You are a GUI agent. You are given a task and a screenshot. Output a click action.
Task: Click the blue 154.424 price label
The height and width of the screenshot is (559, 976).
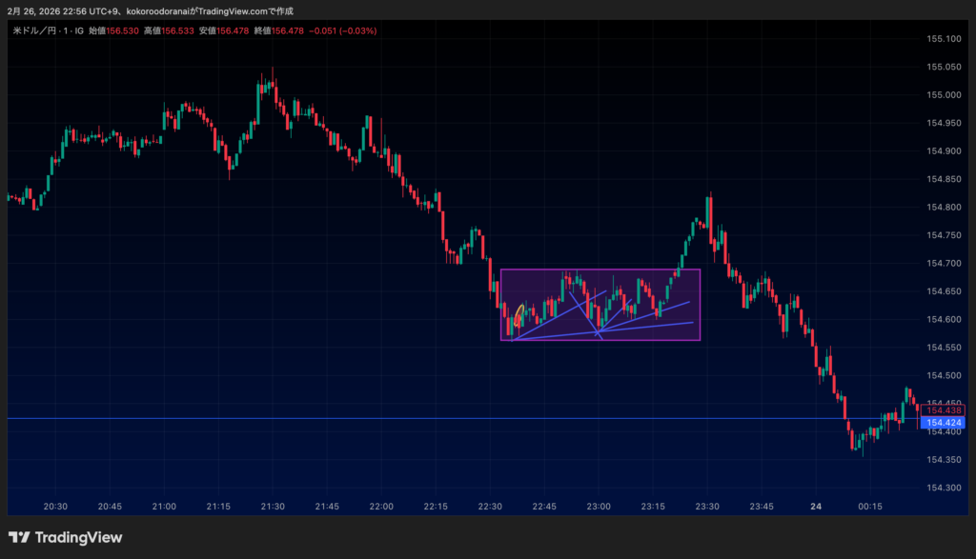coord(945,422)
